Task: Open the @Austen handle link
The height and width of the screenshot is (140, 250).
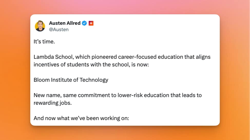Action: [x=59, y=29]
